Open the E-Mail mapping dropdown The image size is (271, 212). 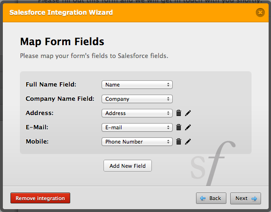137,127
